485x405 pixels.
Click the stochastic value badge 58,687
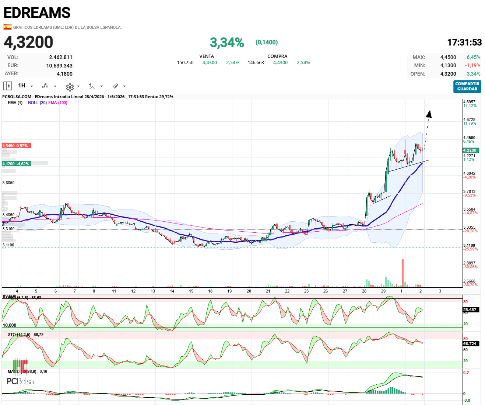[471, 310]
